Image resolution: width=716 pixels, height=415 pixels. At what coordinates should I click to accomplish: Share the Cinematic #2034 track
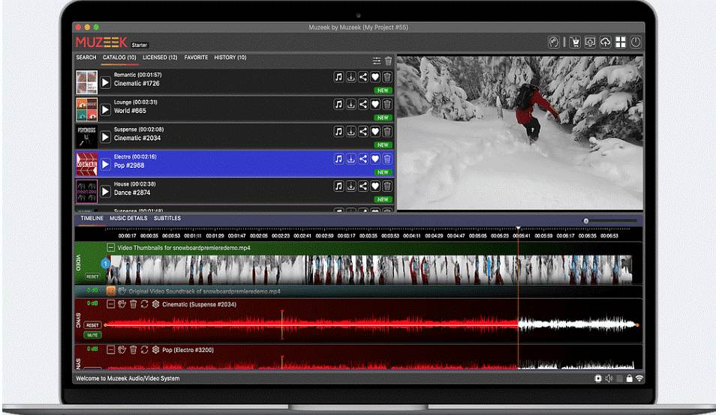point(363,132)
